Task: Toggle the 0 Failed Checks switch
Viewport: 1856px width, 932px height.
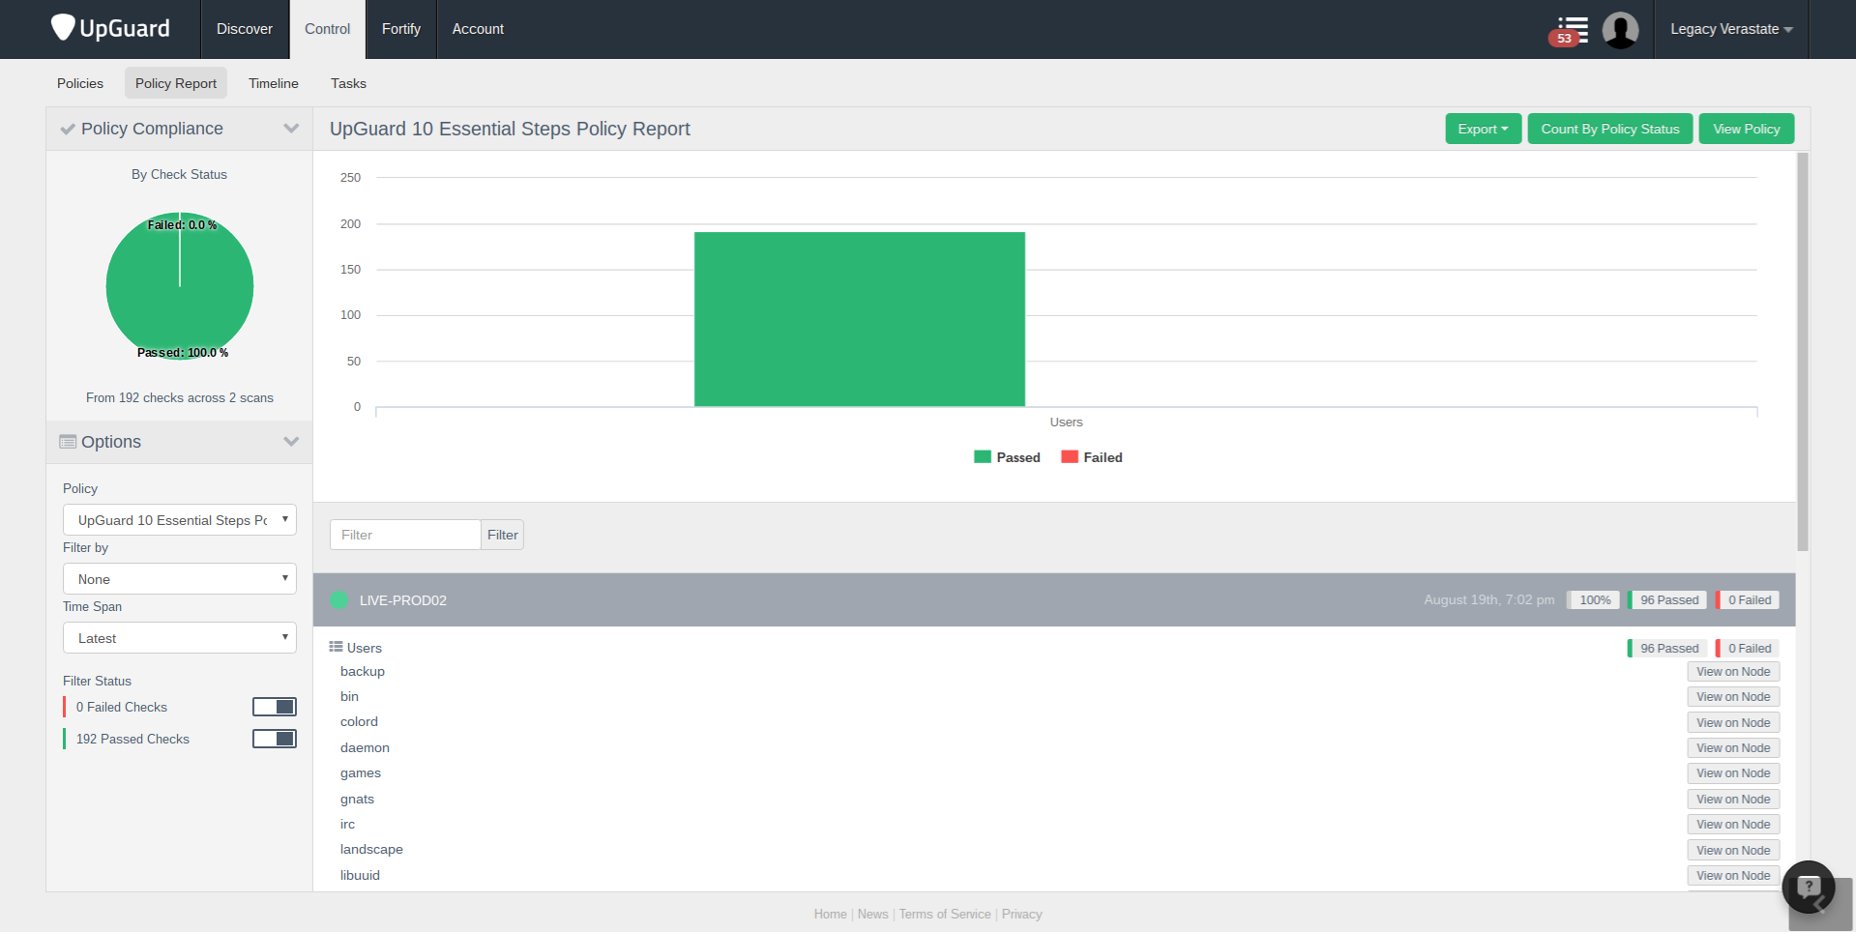Action: pyautogui.click(x=275, y=707)
